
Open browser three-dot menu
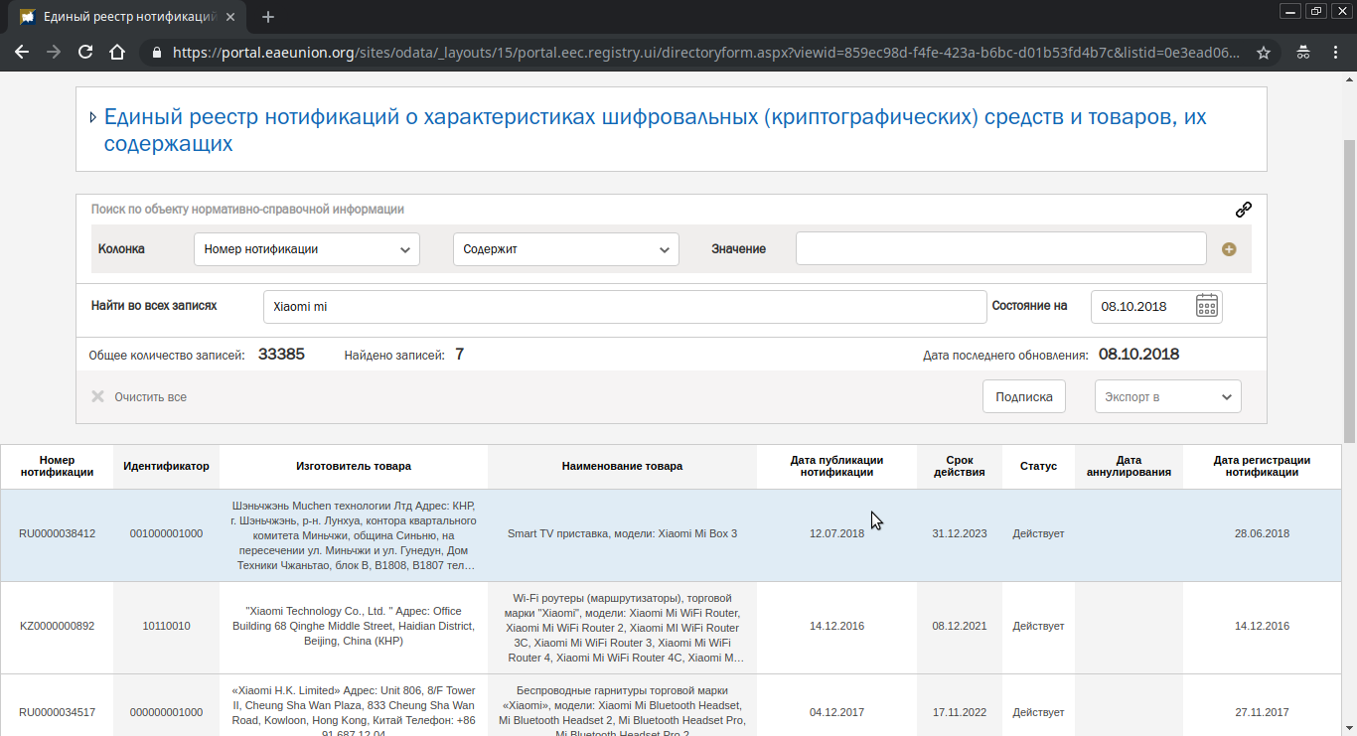1337,53
